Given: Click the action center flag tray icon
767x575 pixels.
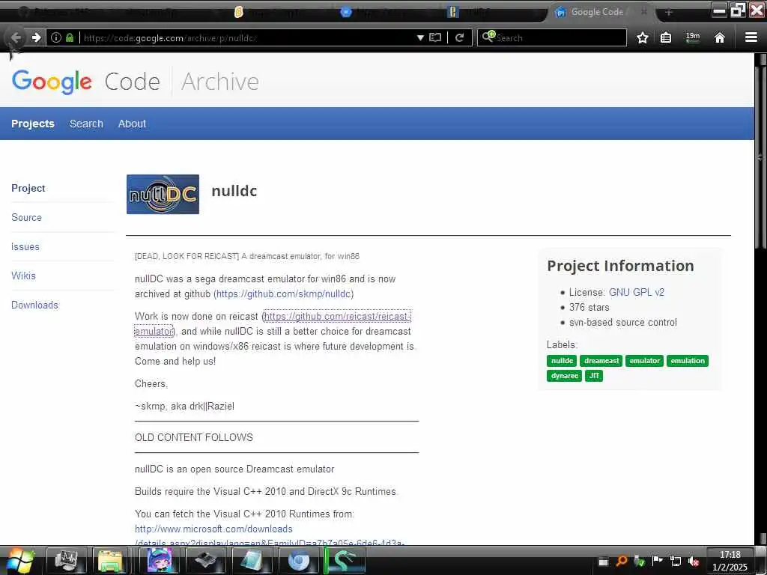Looking at the screenshot, I should point(658,562).
